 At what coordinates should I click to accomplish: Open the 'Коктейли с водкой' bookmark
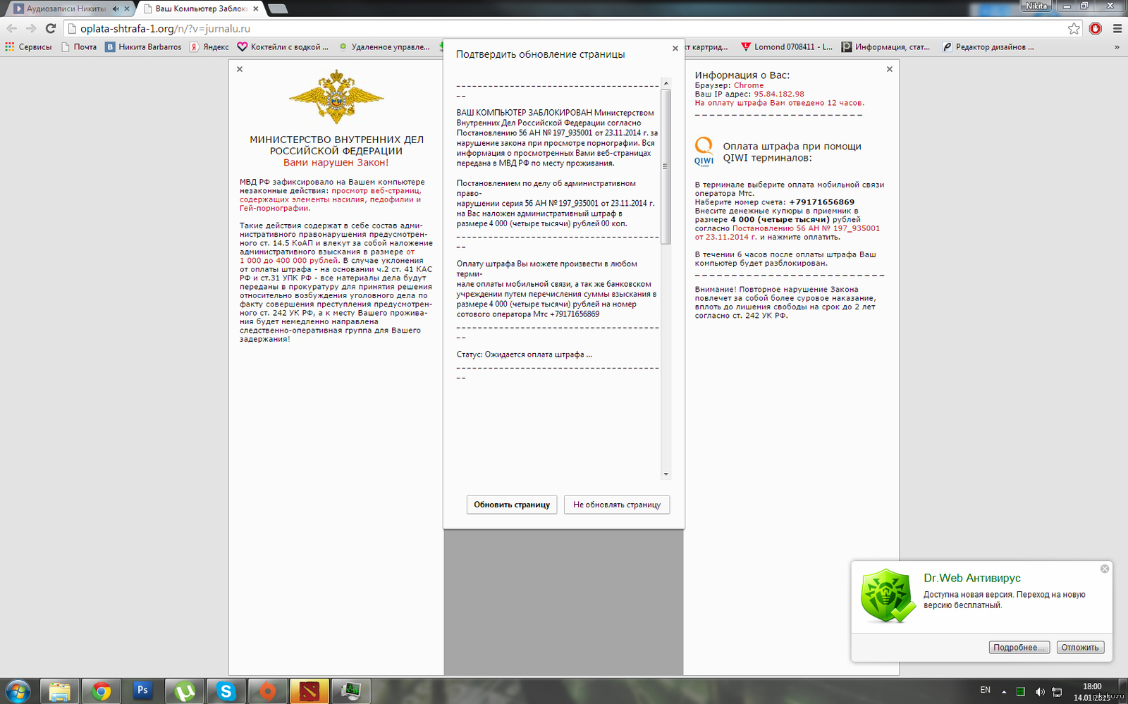tap(283, 47)
